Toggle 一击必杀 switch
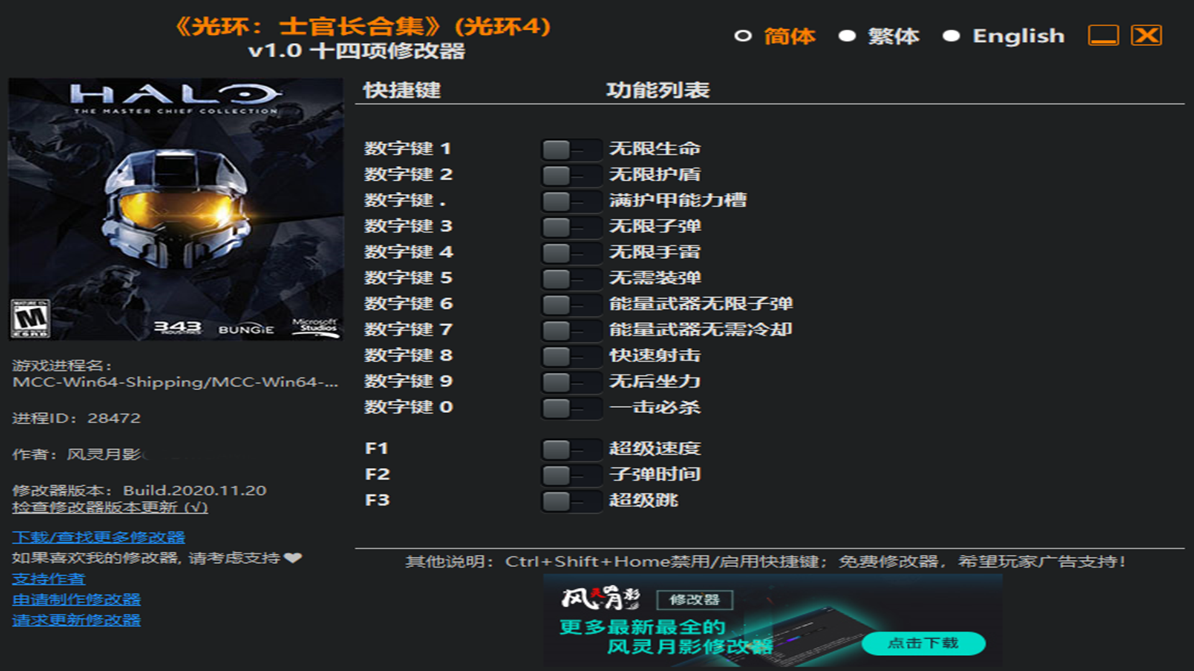 pos(570,408)
